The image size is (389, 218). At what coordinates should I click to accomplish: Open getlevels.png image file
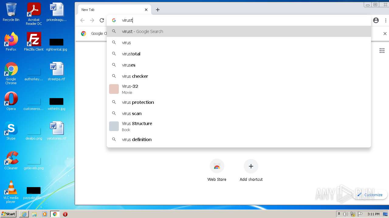click(34, 163)
